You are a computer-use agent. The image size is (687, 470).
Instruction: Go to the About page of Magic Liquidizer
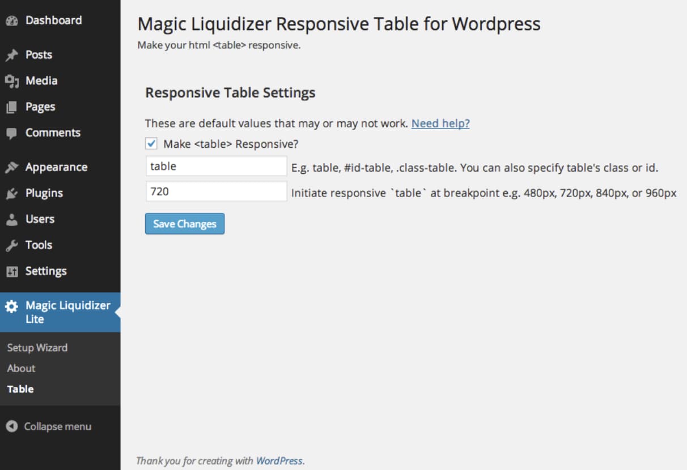click(21, 368)
